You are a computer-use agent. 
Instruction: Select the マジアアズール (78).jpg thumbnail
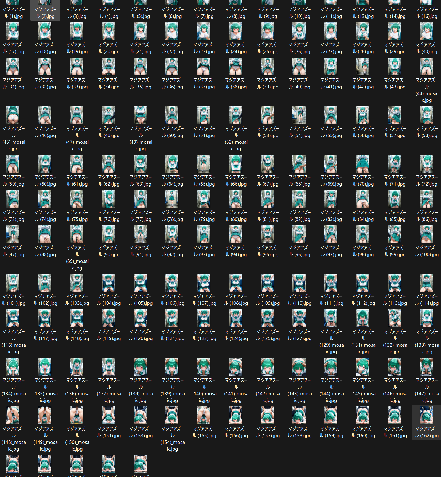point(172,199)
